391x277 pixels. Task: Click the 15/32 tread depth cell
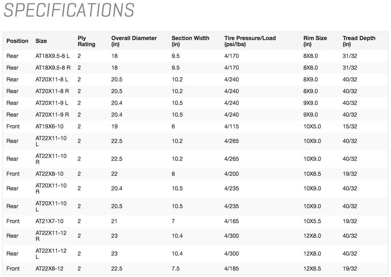click(350, 126)
